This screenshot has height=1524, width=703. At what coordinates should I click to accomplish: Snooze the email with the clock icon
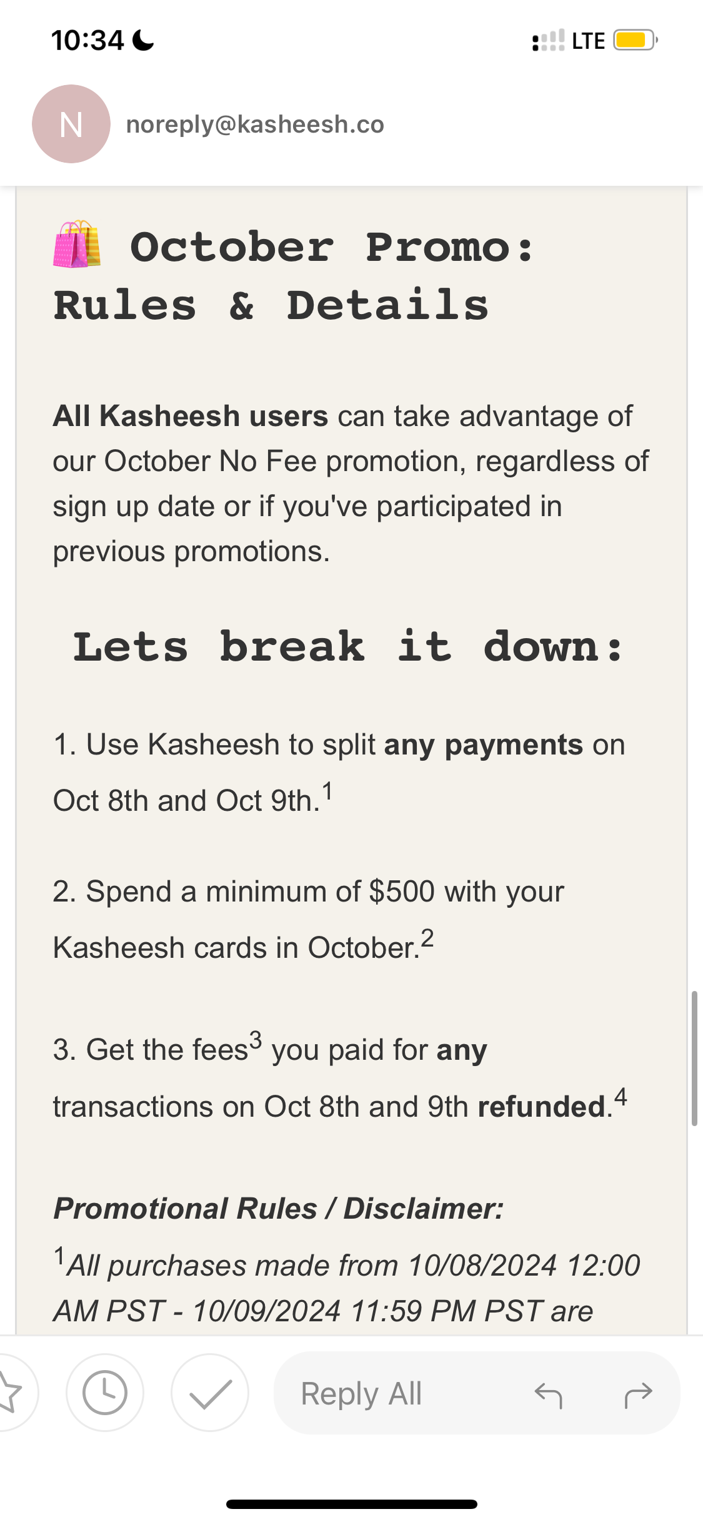tap(105, 1393)
